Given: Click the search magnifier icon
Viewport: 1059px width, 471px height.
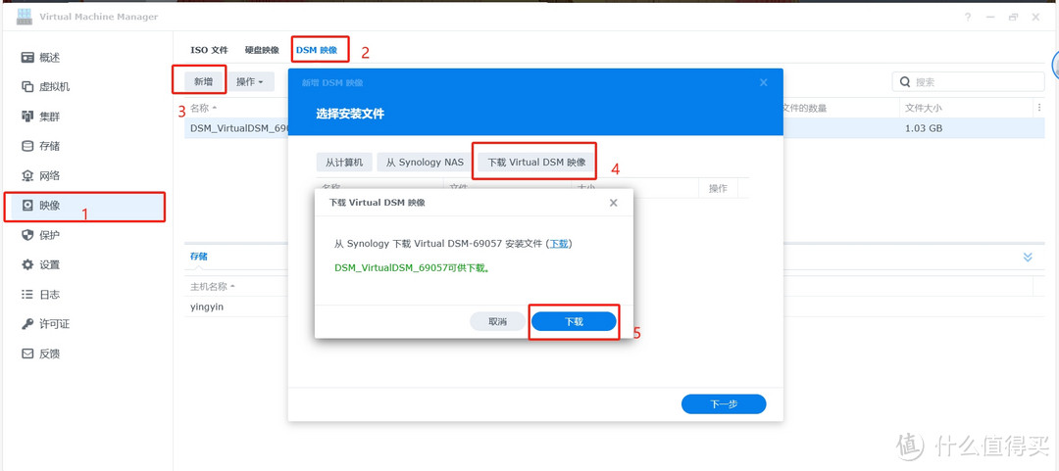Looking at the screenshot, I should (x=905, y=82).
